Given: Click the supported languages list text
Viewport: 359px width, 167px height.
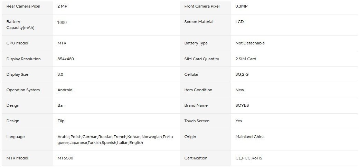Looking at the screenshot, I should pos(115,139).
